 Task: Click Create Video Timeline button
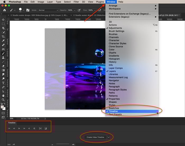[95, 137]
